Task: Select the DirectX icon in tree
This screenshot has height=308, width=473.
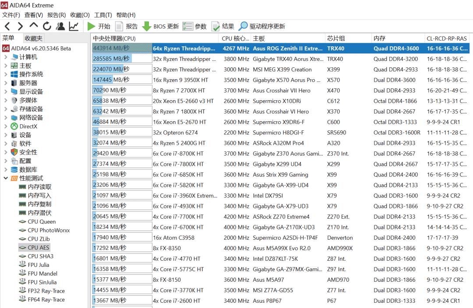Action: pyautogui.click(x=14, y=126)
